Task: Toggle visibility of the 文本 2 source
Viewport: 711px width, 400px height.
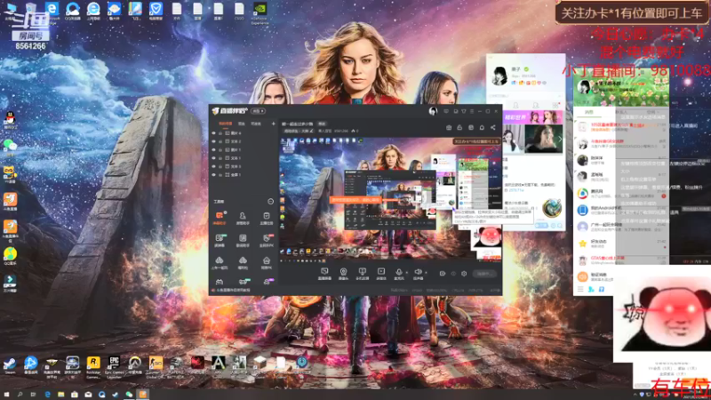Action: point(213,141)
